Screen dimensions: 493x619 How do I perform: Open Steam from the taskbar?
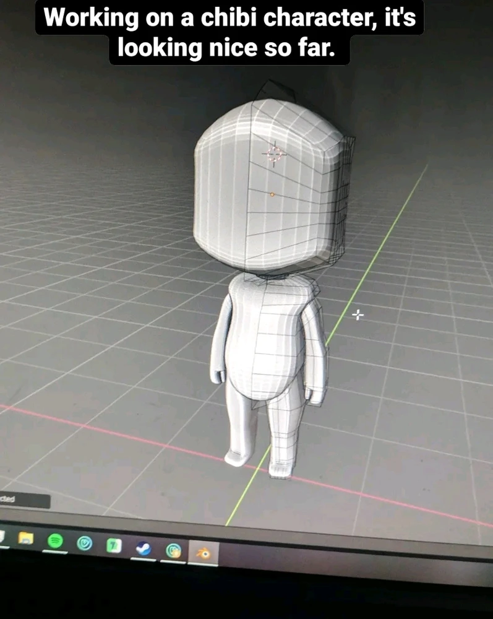(144, 548)
